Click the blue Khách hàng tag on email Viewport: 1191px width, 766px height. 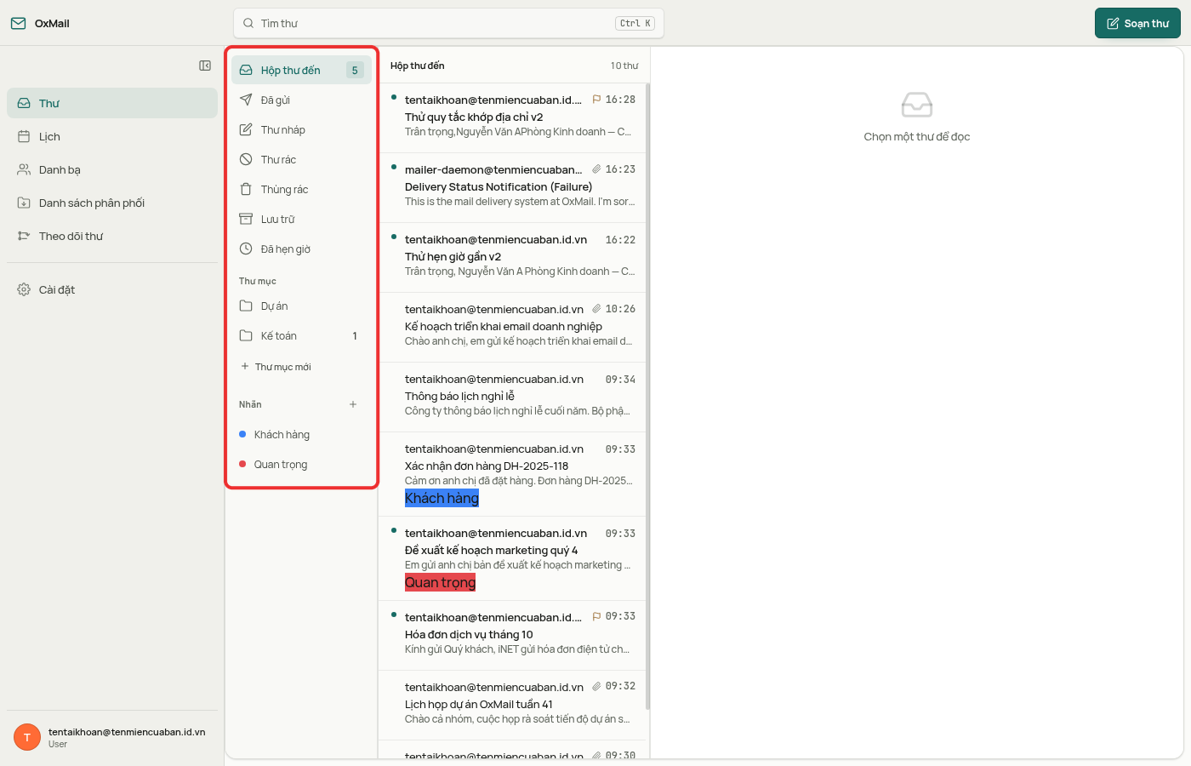pos(442,498)
